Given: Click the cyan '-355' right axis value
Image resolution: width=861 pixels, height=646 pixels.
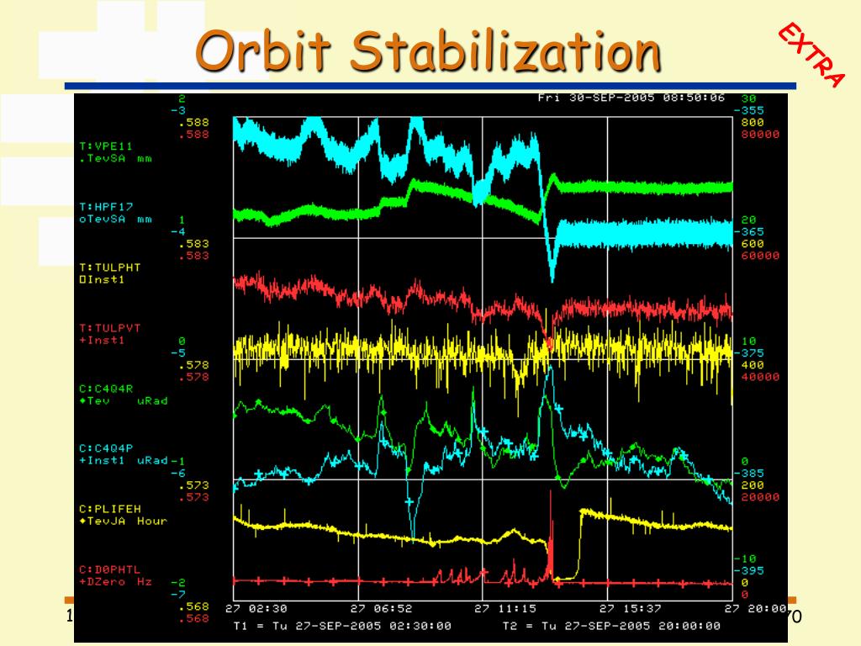Looking at the screenshot, I should (748, 110).
